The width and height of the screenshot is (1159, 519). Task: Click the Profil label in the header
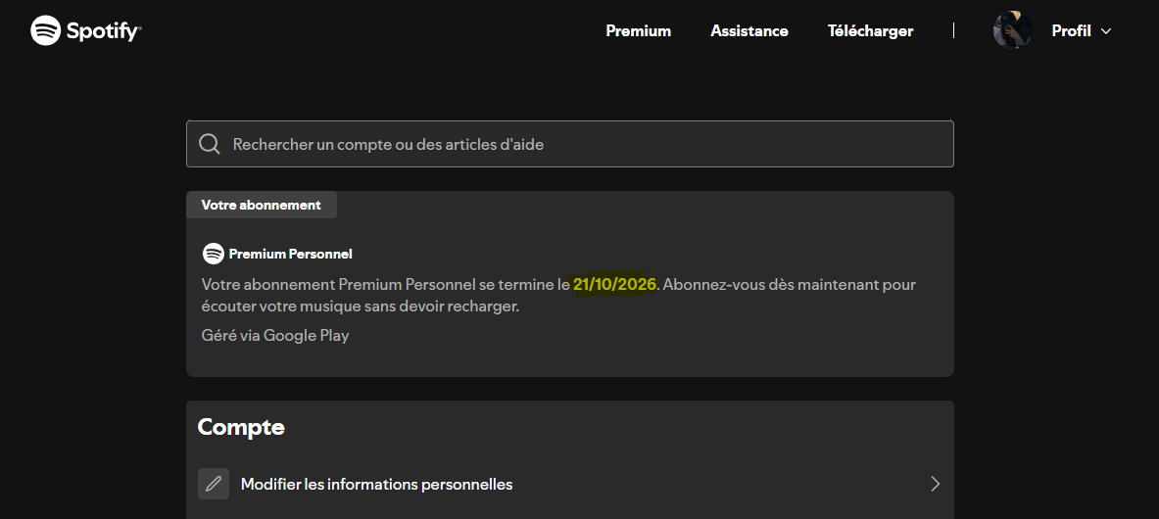click(1071, 31)
